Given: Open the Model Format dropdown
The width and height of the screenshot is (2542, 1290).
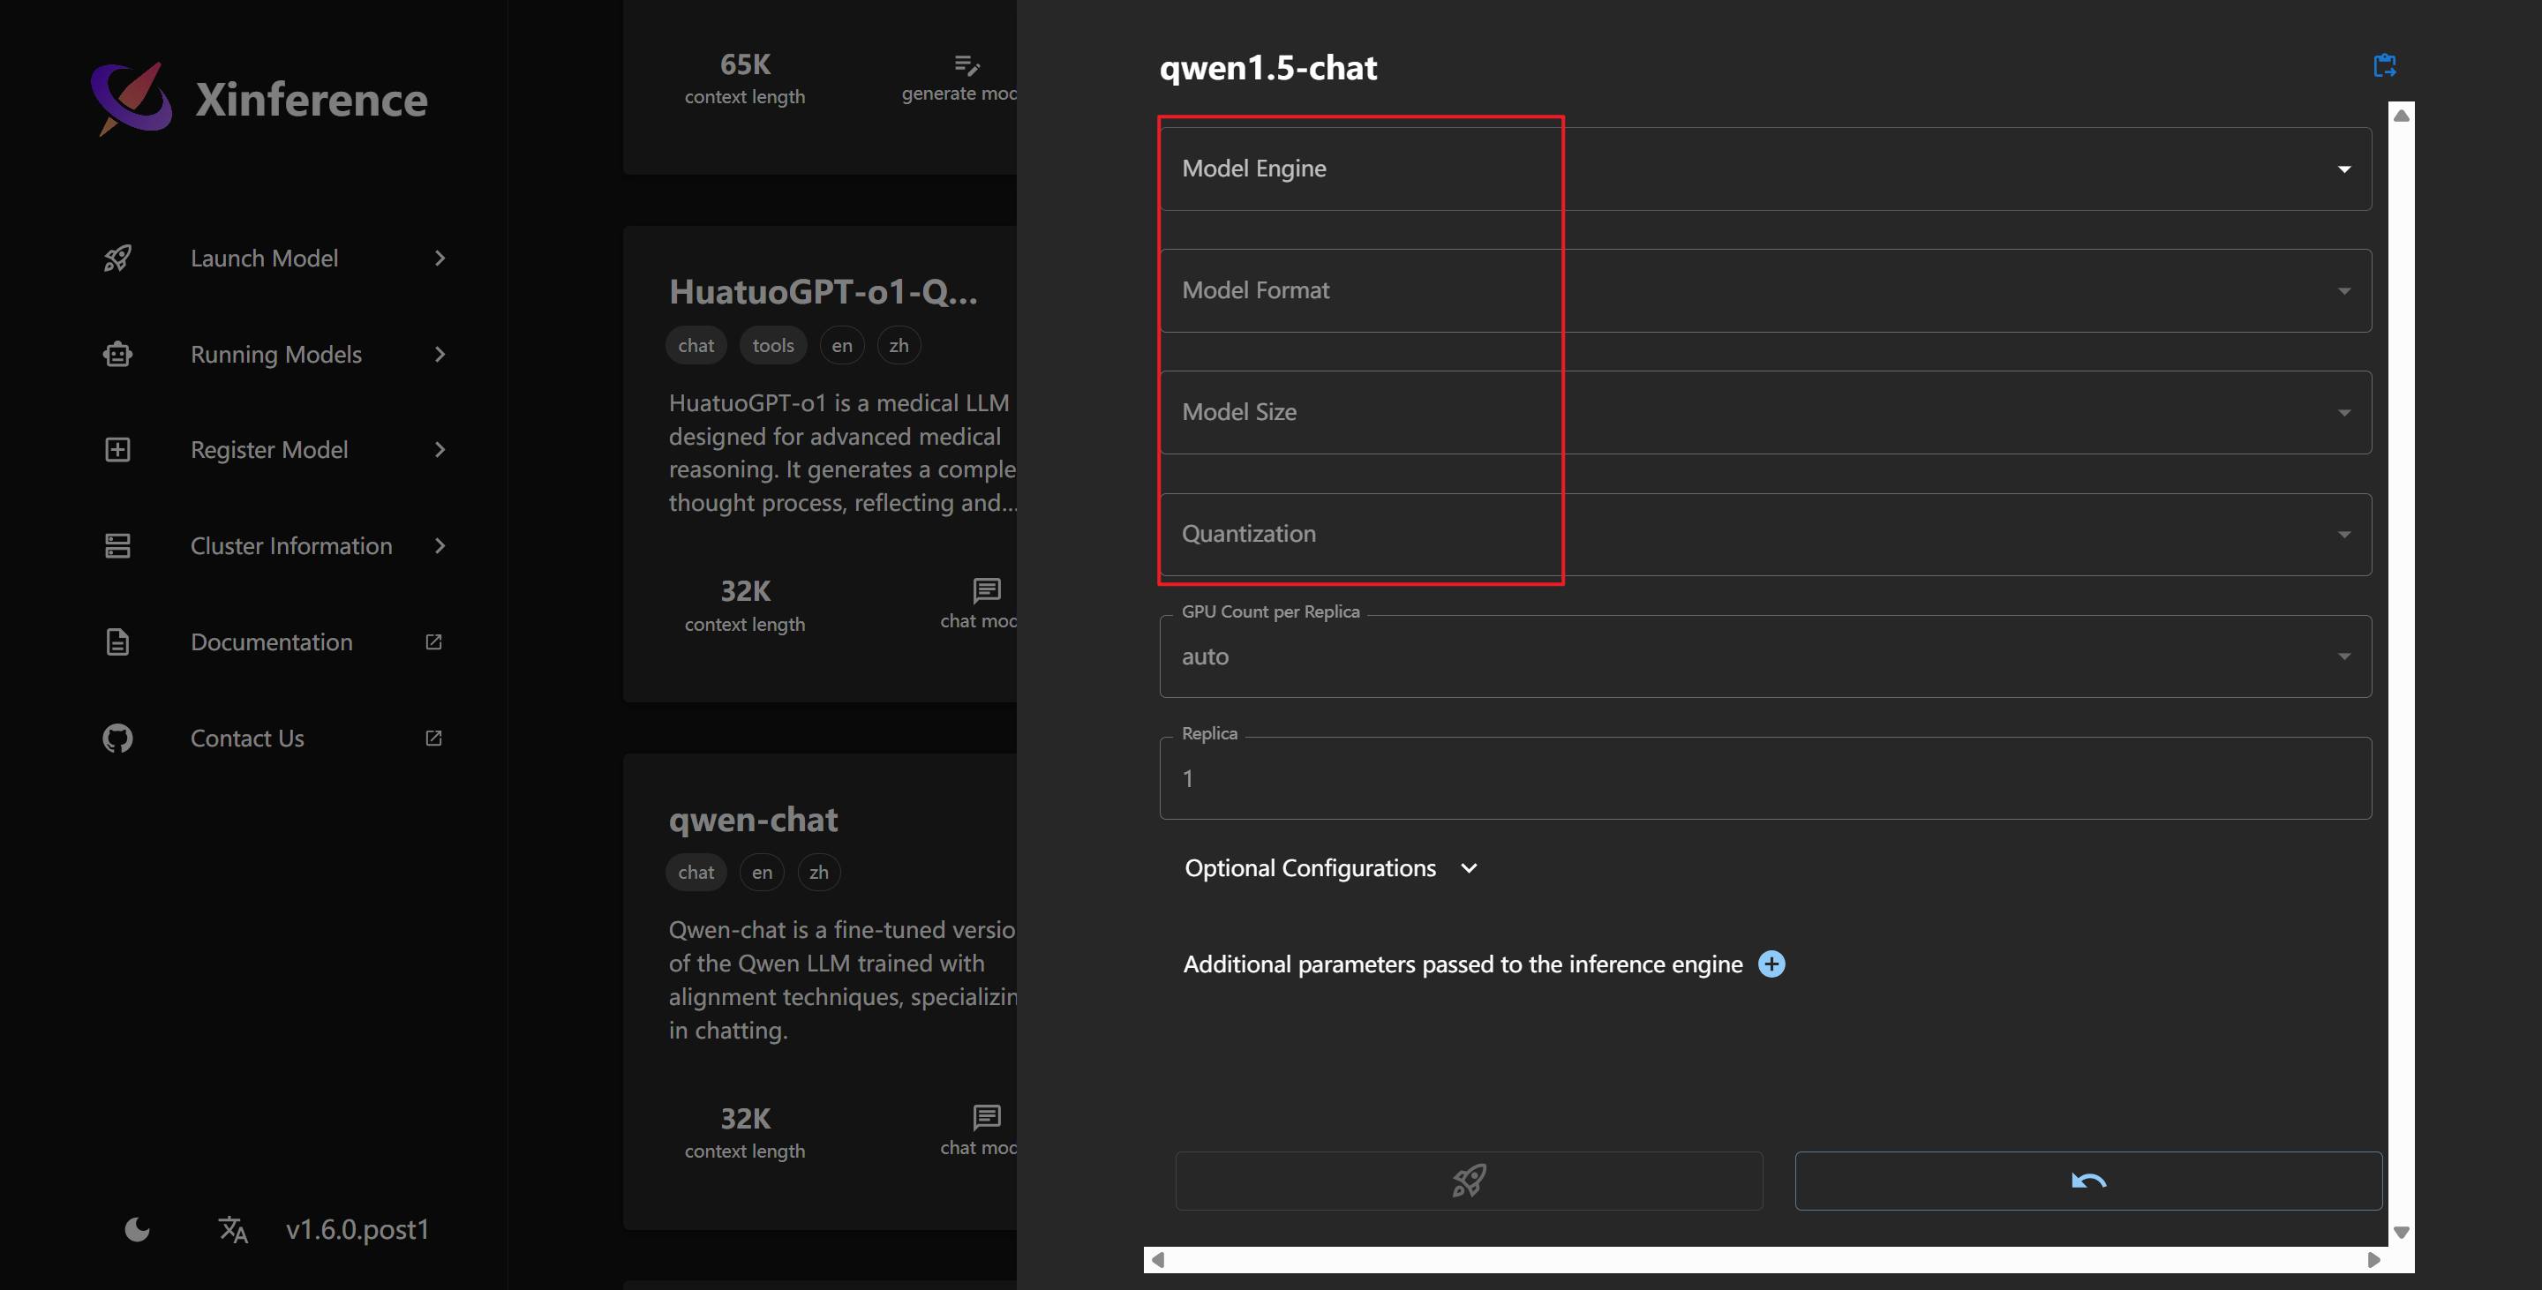Looking at the screenshot, I should point(1765,290).
